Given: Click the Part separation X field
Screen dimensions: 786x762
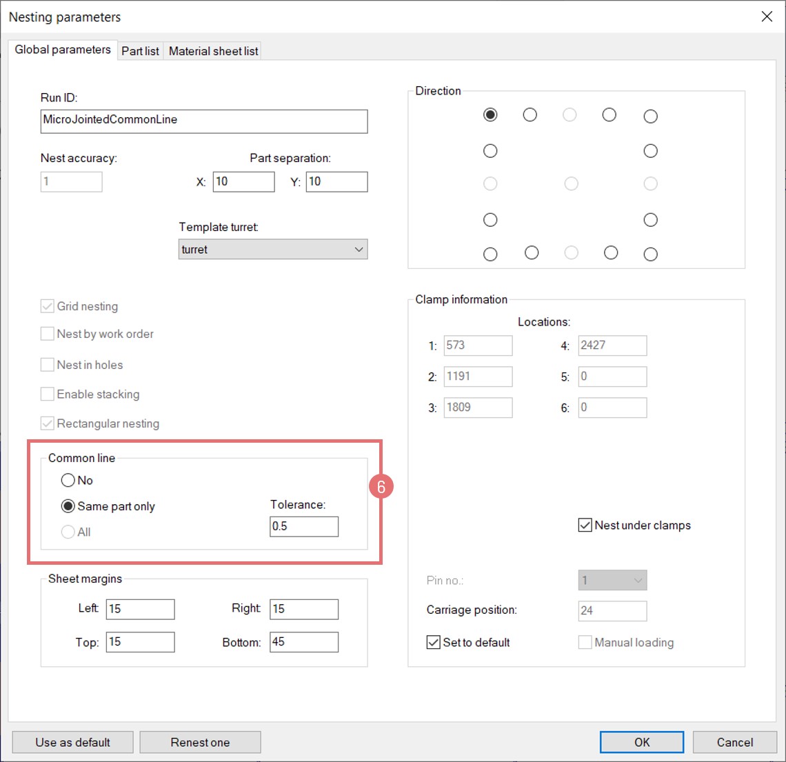Looking at the screenshot, I should tap(243, 181).
